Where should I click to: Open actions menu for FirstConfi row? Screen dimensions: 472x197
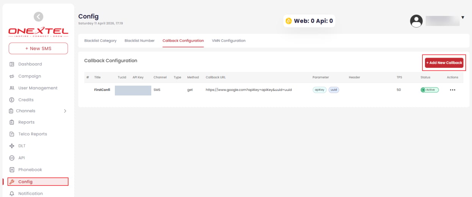pos(452,90)
